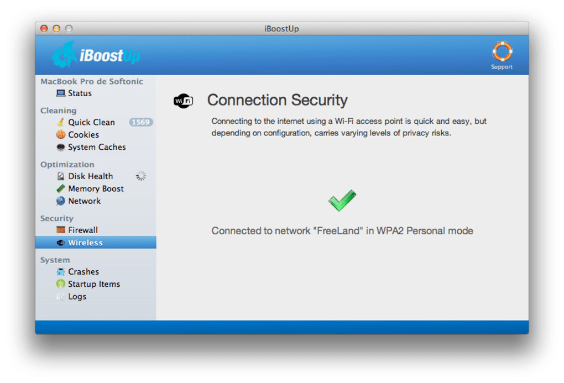This screenshot has height=383, width=564.
Task: Open Startup Items in sidebar
Action: tap(93, 284)
